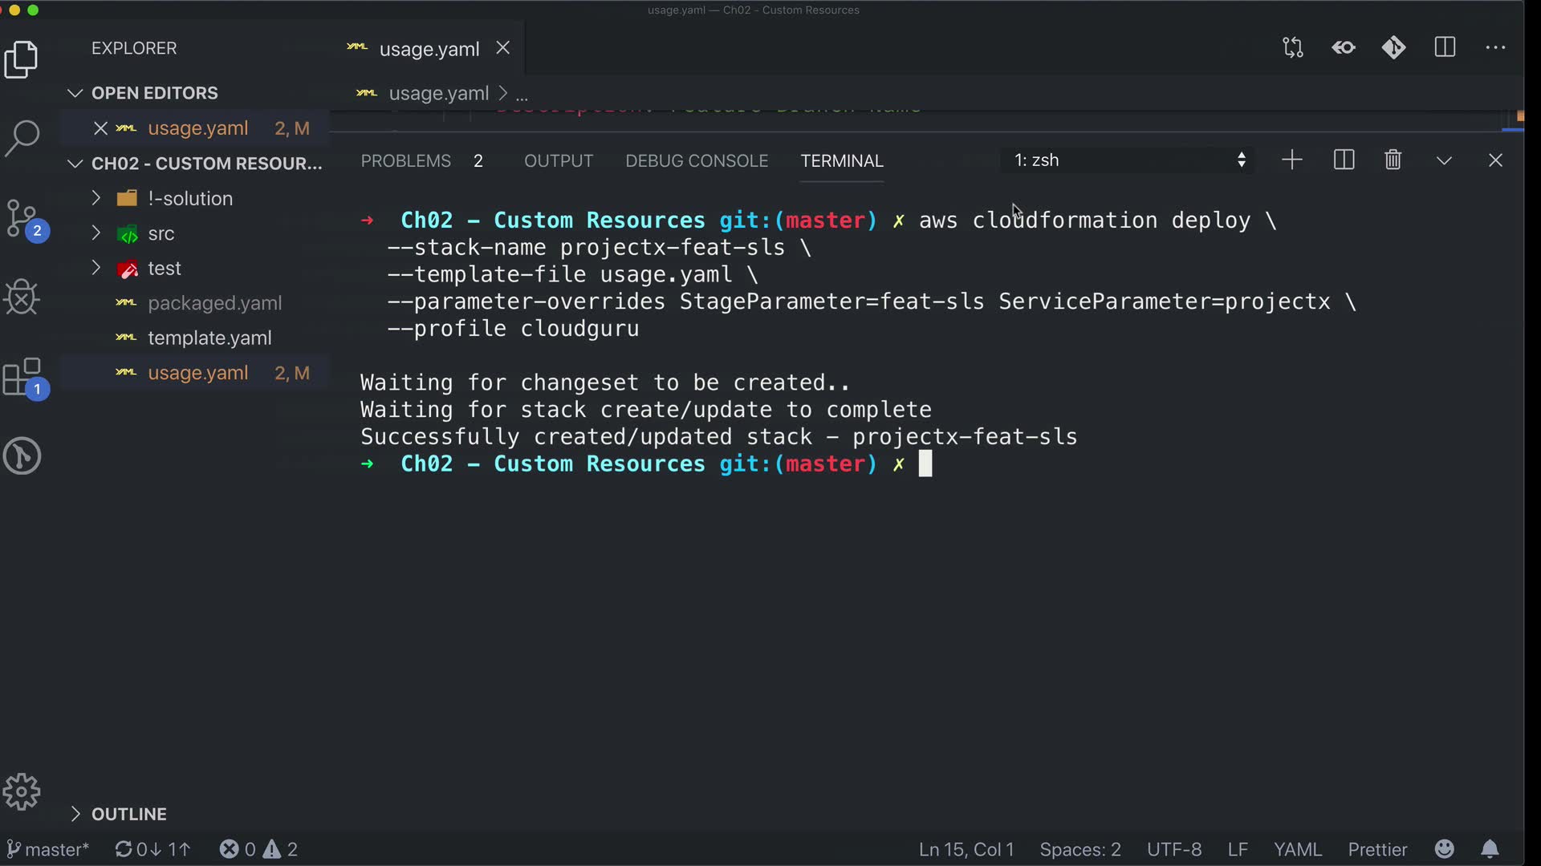Click YAML language mode in status bar
This screenshot has height=866, width=1541.
[1297, 849]
